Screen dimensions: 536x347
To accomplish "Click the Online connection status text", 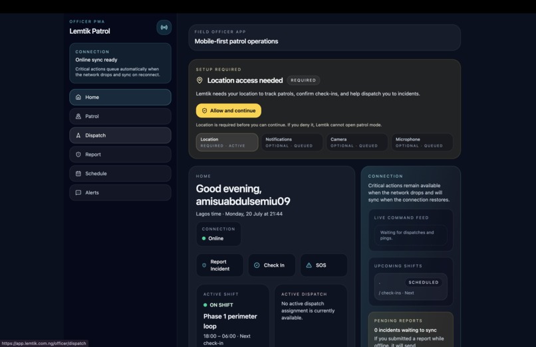I will pyautogui.click(x=215, y=238).
